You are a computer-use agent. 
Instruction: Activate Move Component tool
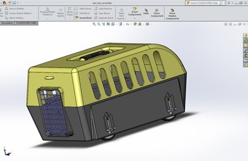[157, 13]
